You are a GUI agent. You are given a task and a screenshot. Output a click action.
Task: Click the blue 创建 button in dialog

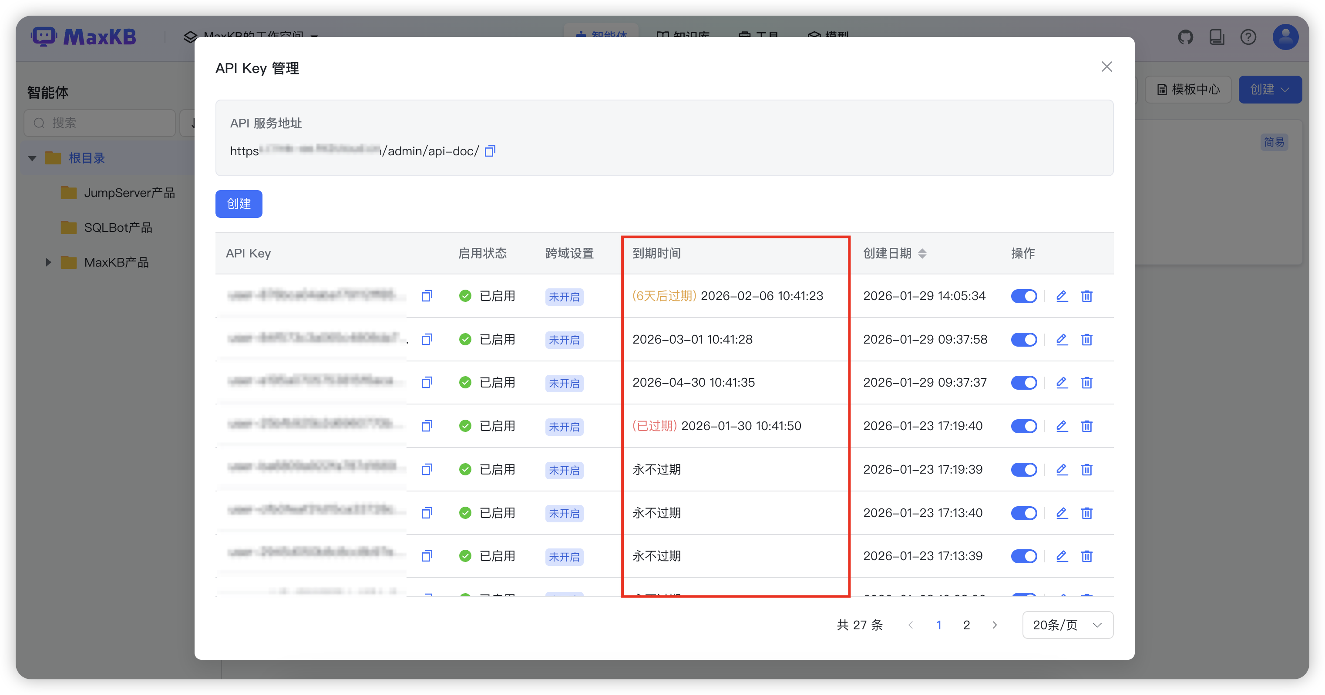click(x=239, y=204)
